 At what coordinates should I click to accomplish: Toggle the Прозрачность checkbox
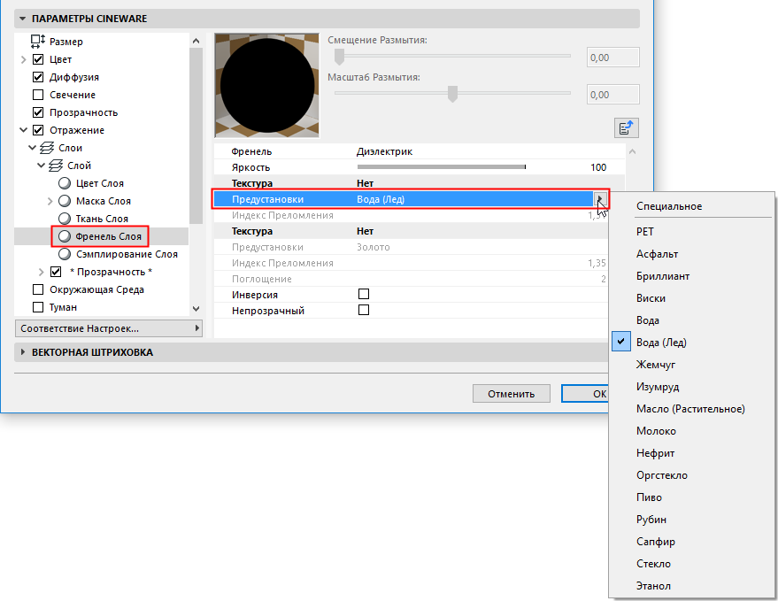(38, 112)
